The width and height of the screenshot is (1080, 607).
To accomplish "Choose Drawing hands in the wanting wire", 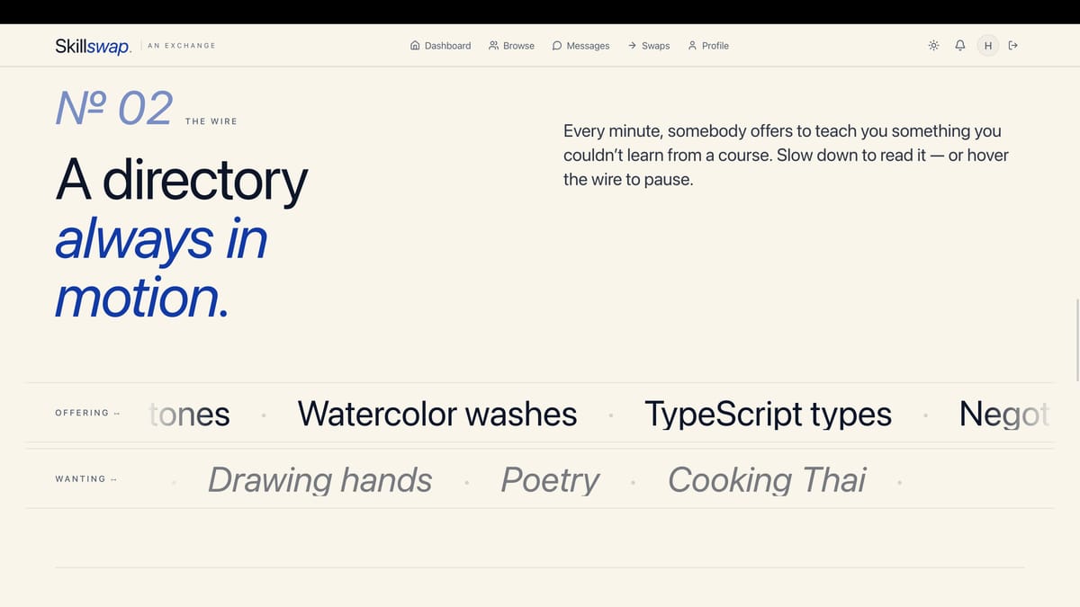I will coord(319,479).
